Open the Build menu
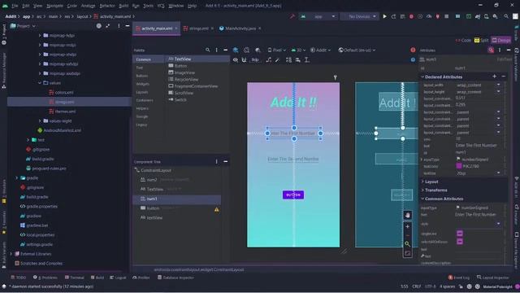 tap(123, 6)
